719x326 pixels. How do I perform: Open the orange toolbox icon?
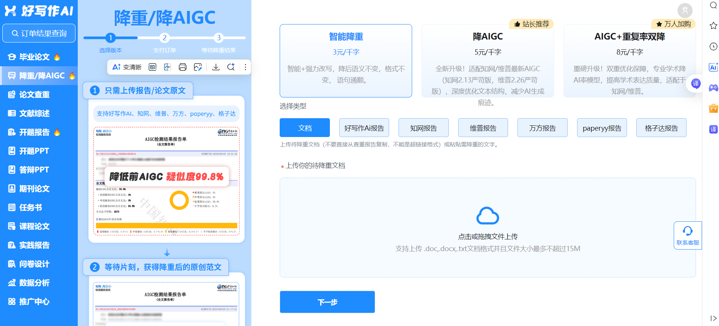tap(713, 108)
